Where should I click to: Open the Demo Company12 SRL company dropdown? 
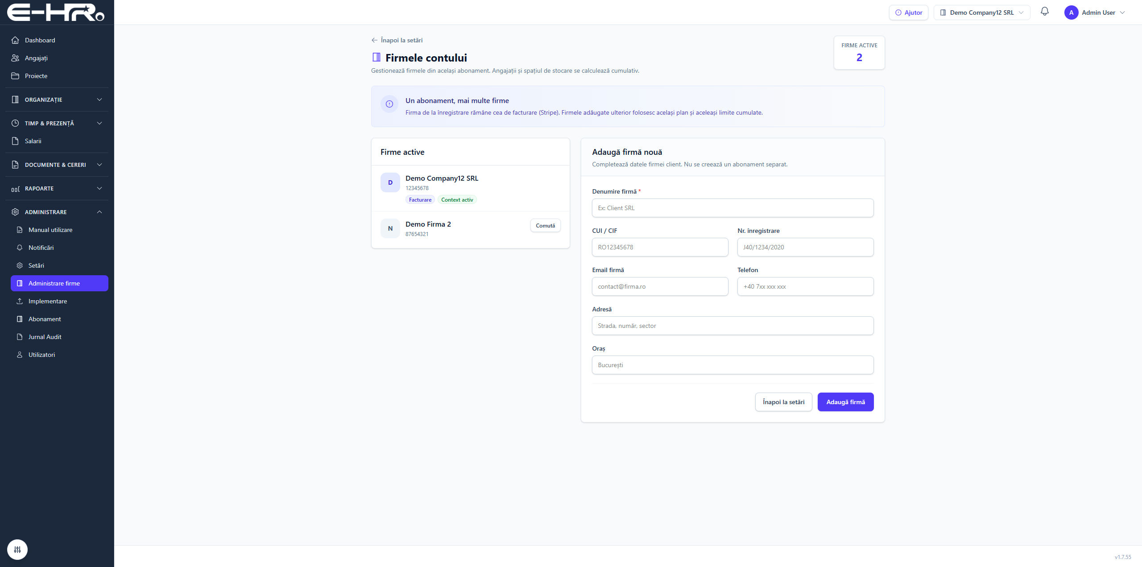[x=982, y=12]
